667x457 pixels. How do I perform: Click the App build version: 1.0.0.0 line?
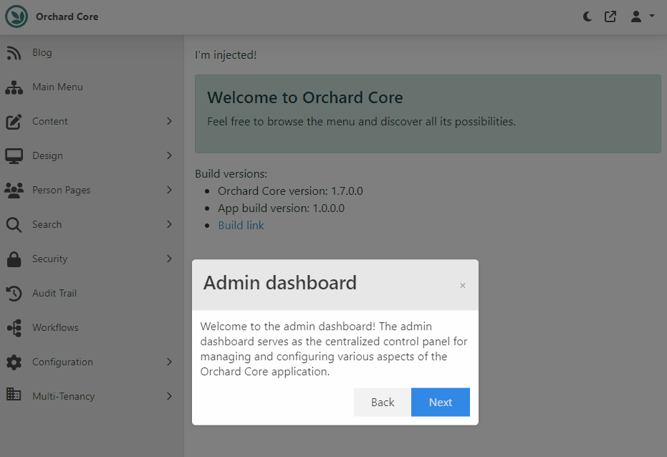[281, 208]
